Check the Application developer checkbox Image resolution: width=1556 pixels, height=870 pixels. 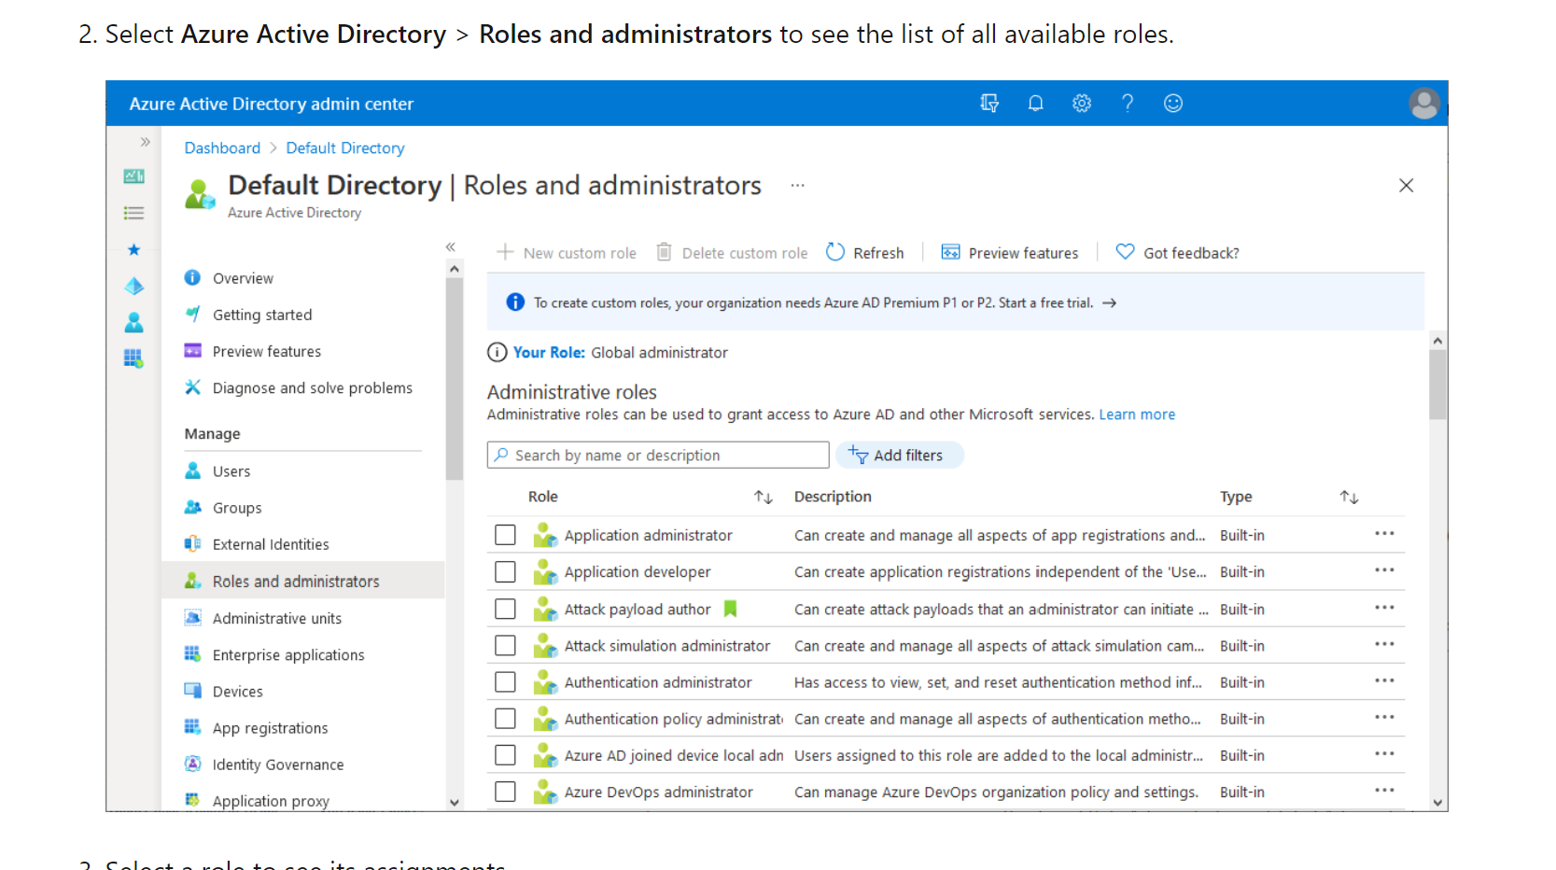[x=505, y=571]
